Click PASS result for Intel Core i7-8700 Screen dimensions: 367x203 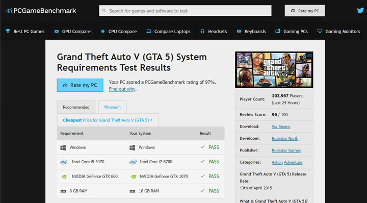(x=214, y=162)
